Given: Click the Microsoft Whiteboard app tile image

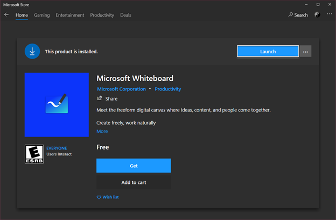Looking at the screenshot, I should 57,105.
